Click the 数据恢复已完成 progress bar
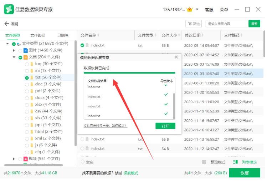 (129, 73)
